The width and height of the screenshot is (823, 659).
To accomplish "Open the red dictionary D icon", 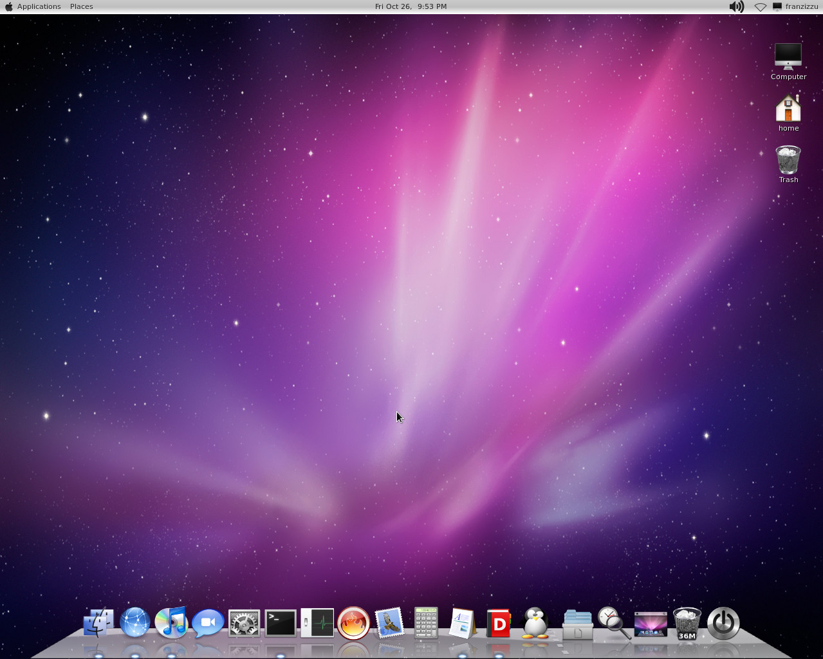I will point(499,623).
